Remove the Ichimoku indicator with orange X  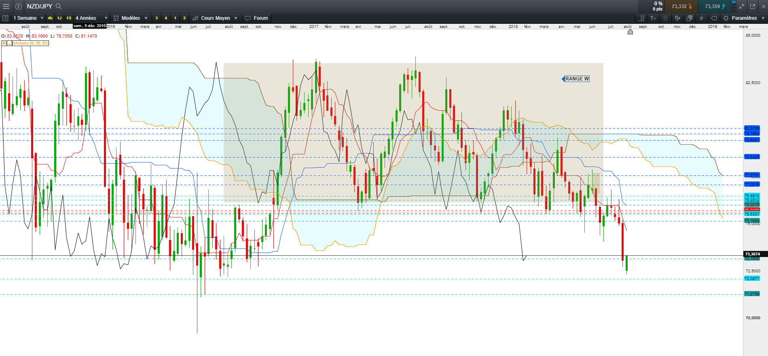tap(4, 43)
